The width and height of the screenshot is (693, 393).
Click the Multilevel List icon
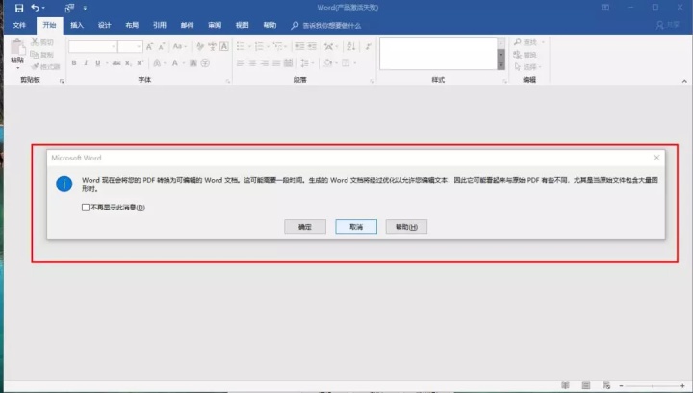pos(277,46)
